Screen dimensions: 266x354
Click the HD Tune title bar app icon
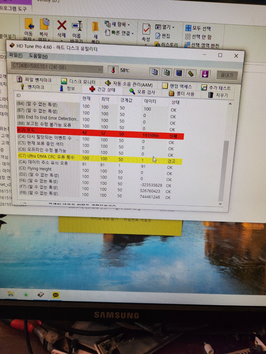pos(12,46)
